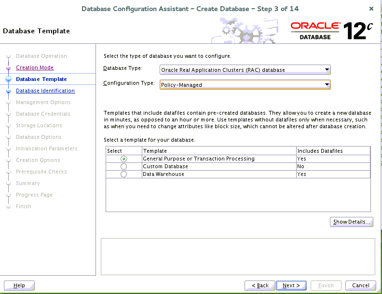The image size is (382, 294).
Task: Click the 'No' datafiles cell for Custom Database
Action: [333, 166]
